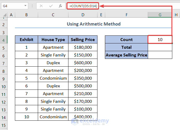Select the empty Average Selling Price value cell
This screenshot has height=130, width=180.
[160, 55]
